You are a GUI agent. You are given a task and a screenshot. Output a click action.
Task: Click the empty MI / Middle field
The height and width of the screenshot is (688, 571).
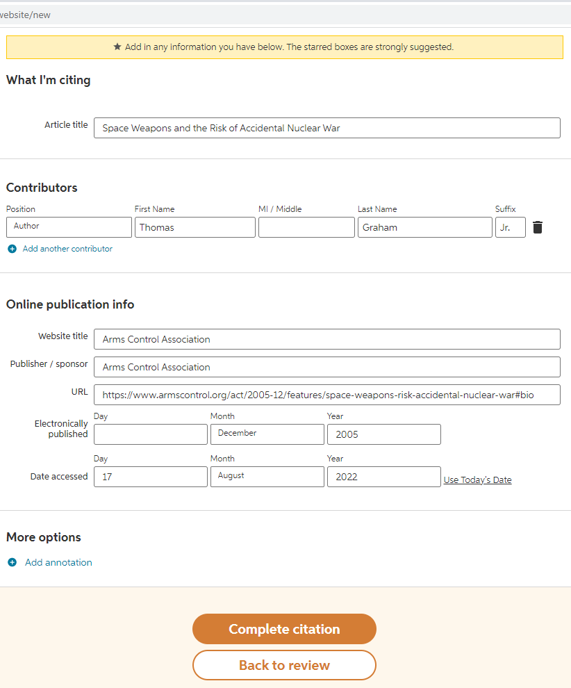pos(306,227)
